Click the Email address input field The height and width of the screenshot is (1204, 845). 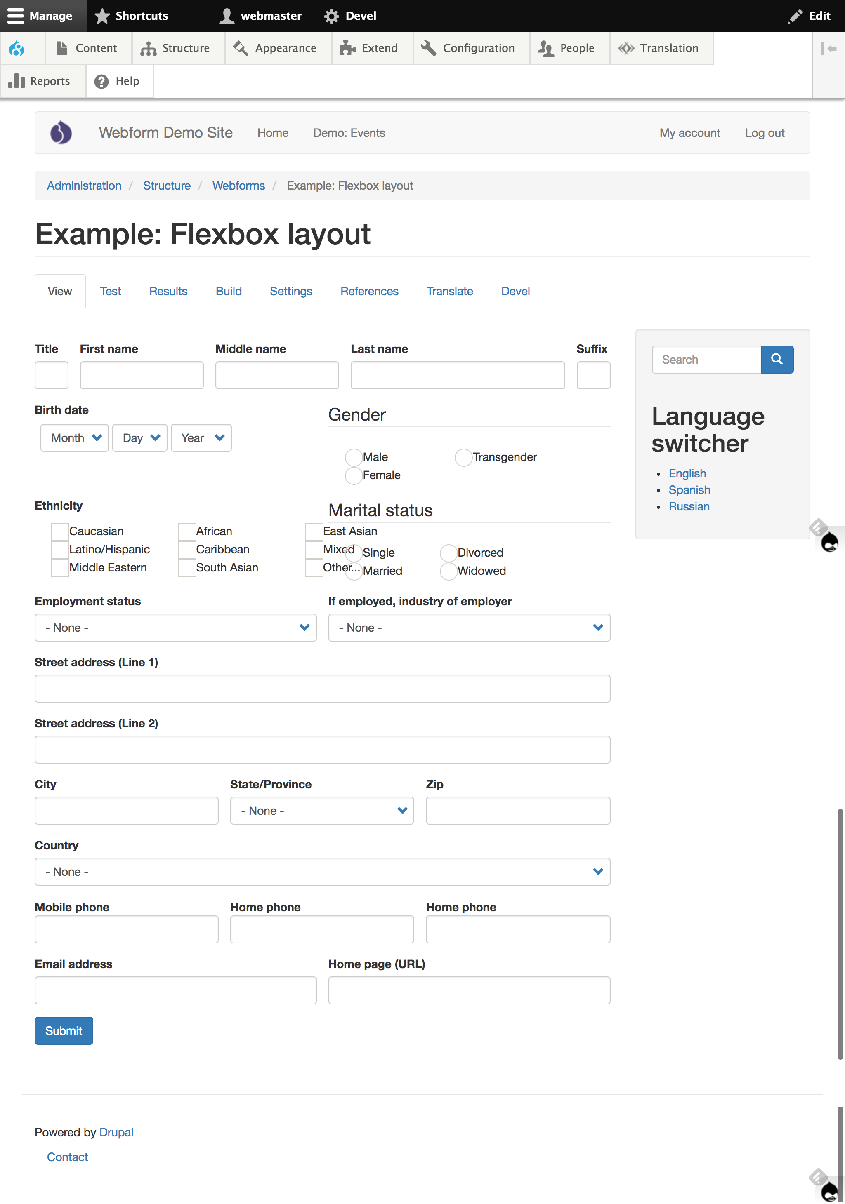(175, 990)
